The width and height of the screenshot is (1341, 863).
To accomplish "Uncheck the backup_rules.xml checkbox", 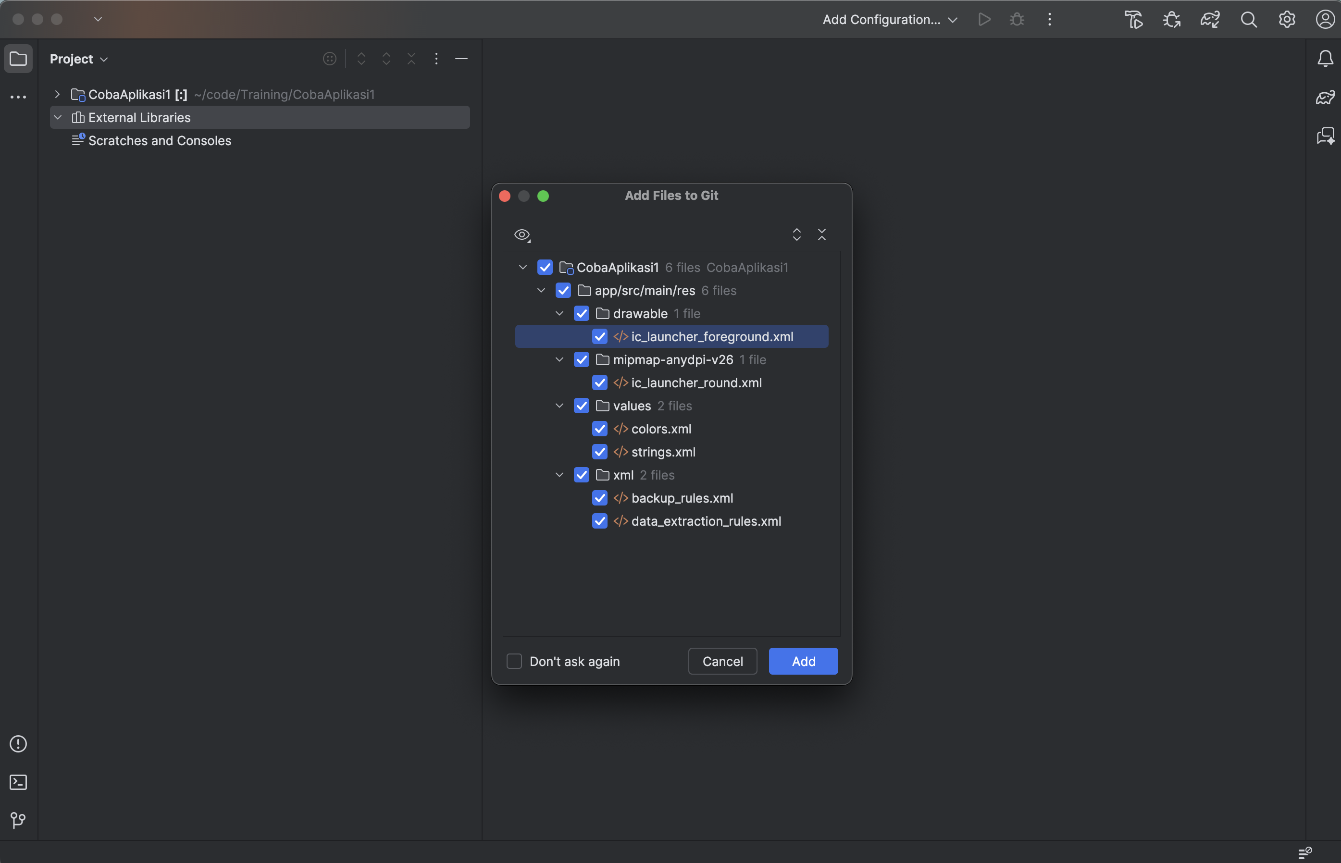I will 600,498.
